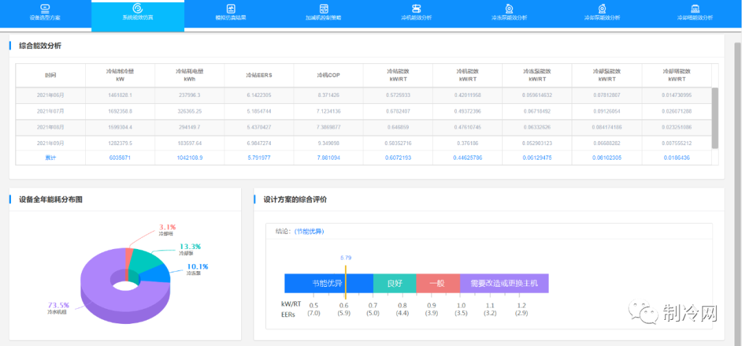Click the purple 需要改造或更换主机 bar segment
The height and width of the screenshot is (346, 742).
click(x=504, y=283)
